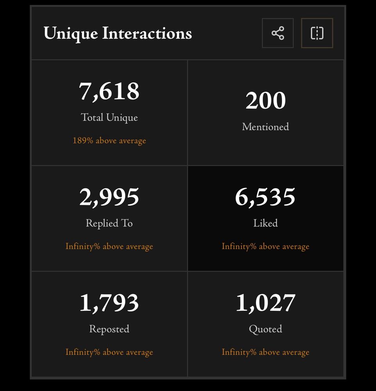Screen dimensions: 376x391
Task: Click Infinity% above average under Liked
Action: 266,246
